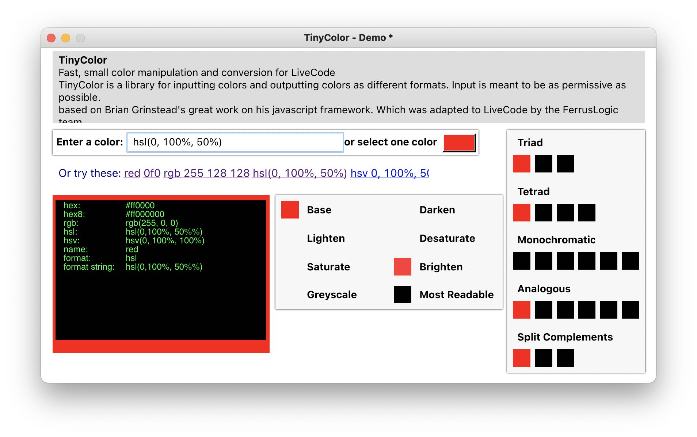Pick the third Analogous swatch

565,310
